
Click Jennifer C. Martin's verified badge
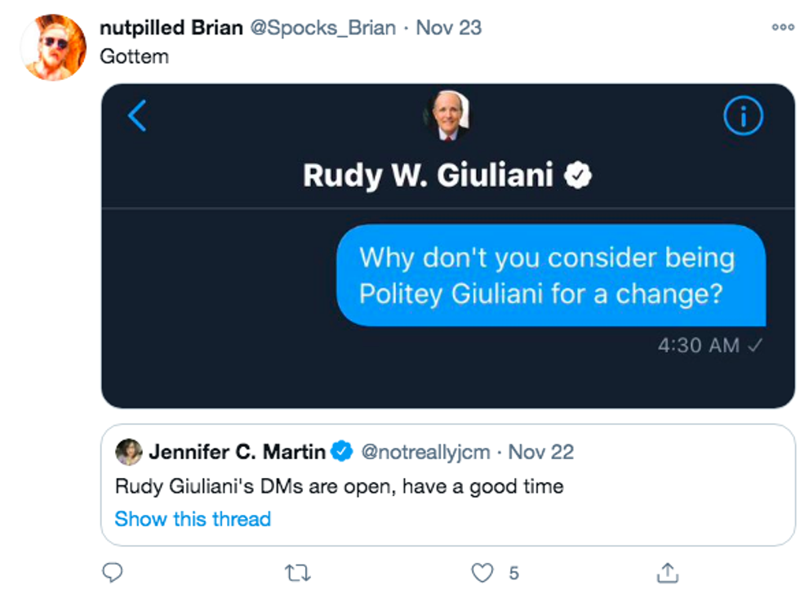[341, 451]
